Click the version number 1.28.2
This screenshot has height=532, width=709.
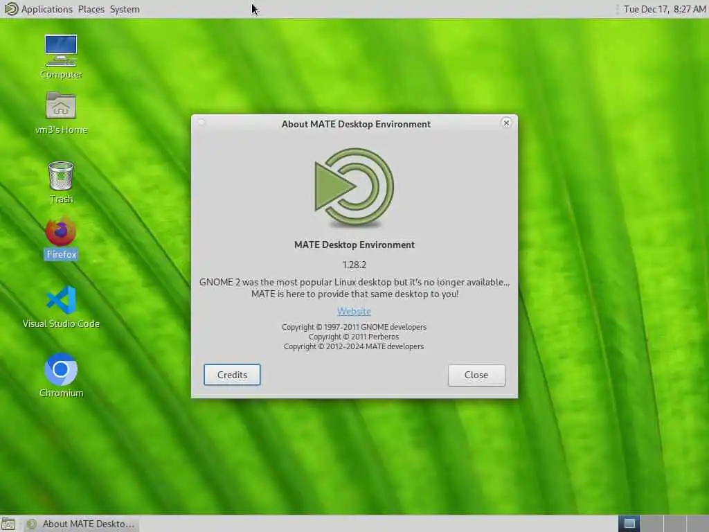pyautogui.click(x=354, y=265)
